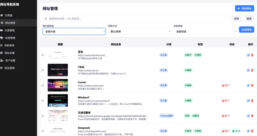Click the https://www.trae.ai/ URL text
Screen dimensions: 257x136
[88, 70]
